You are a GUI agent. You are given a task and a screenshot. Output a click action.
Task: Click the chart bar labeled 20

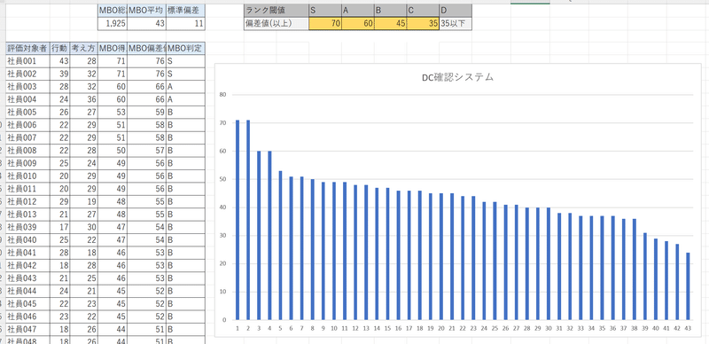click(x=441, y=256)
